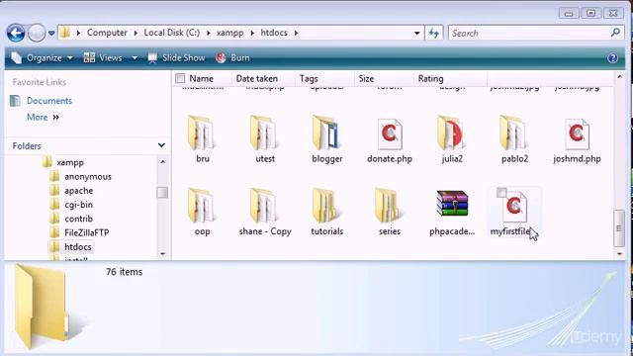
Task: Expand the arrow after htdocs in path
Action: (x=297, y=33)
